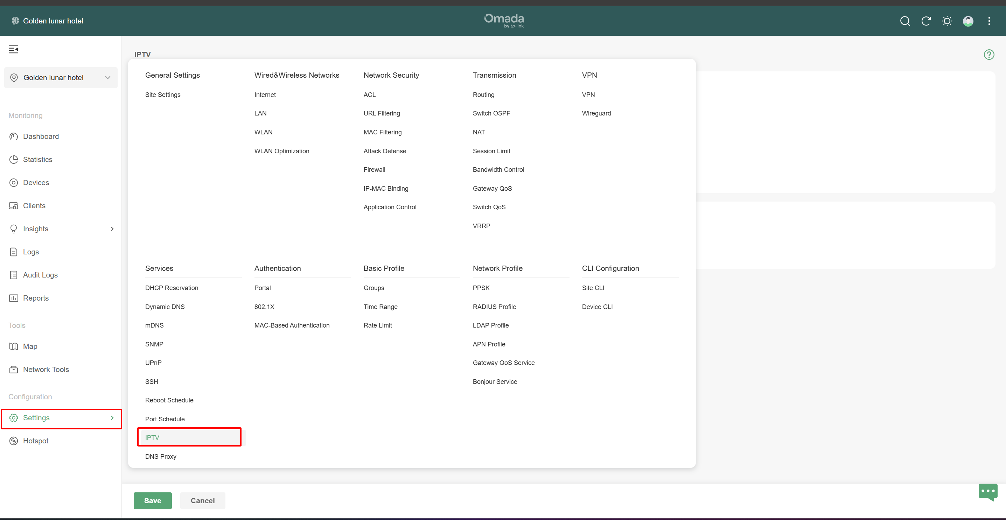Select IPTV in Services list
This screenshot has height=520, width=1006.
coord(152,438)
